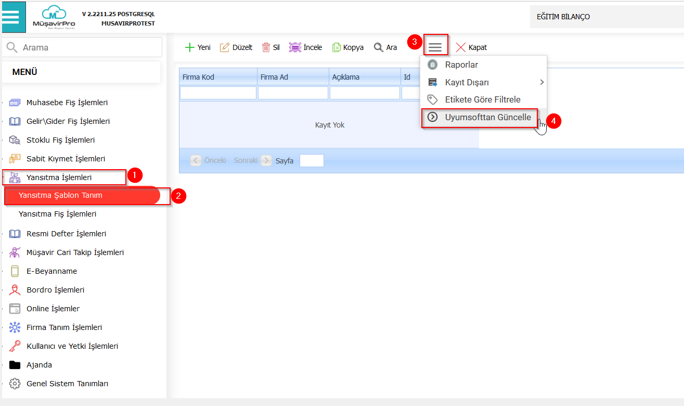Click the Muhasebe Fiş İşlemleri icon
This screenshot has width=684, height=406.
(15, 103)
